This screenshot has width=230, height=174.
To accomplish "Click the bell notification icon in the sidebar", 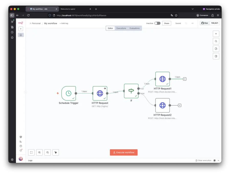I will point(21,150).
